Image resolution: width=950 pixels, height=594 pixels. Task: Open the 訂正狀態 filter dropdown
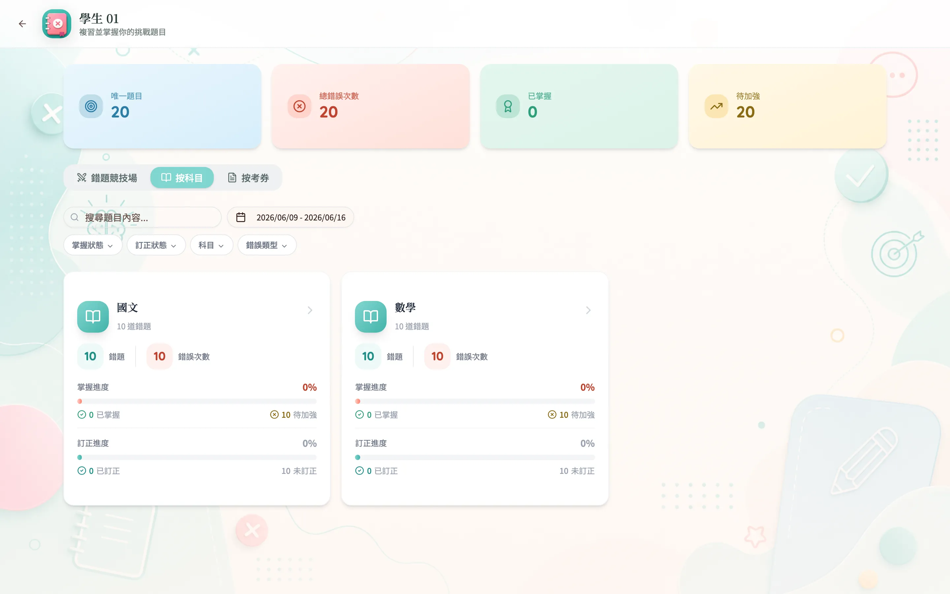pos(156,245)
